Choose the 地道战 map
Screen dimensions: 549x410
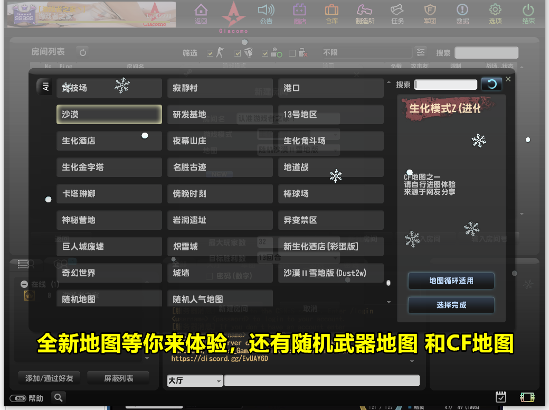(x=331, y=167)
